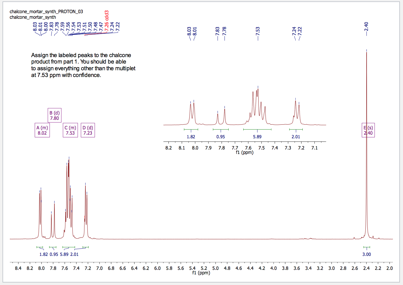Select the "E (s) 2.40" assignment label
403x285 pixels.
(x=368, y=130)
